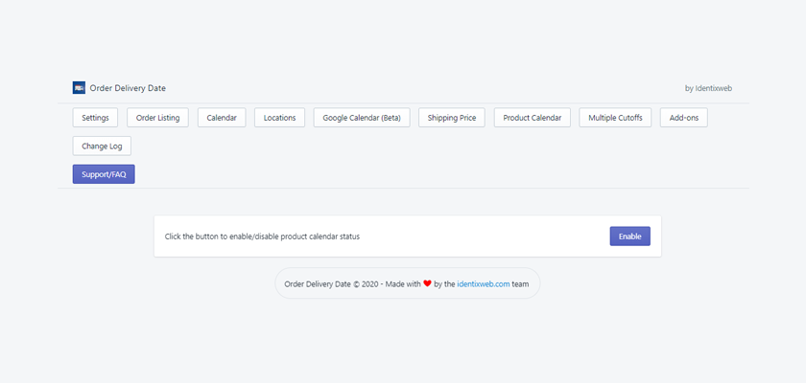View the Change Log

pyautogui.click(x=102, y=146)
